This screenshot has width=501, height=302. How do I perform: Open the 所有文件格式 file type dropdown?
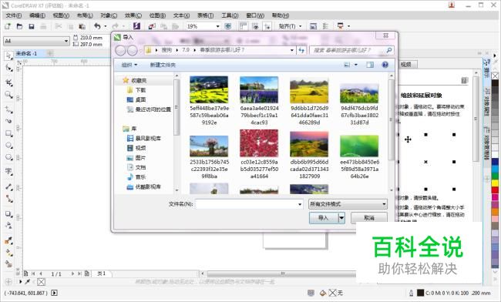[x=348, y=204]
